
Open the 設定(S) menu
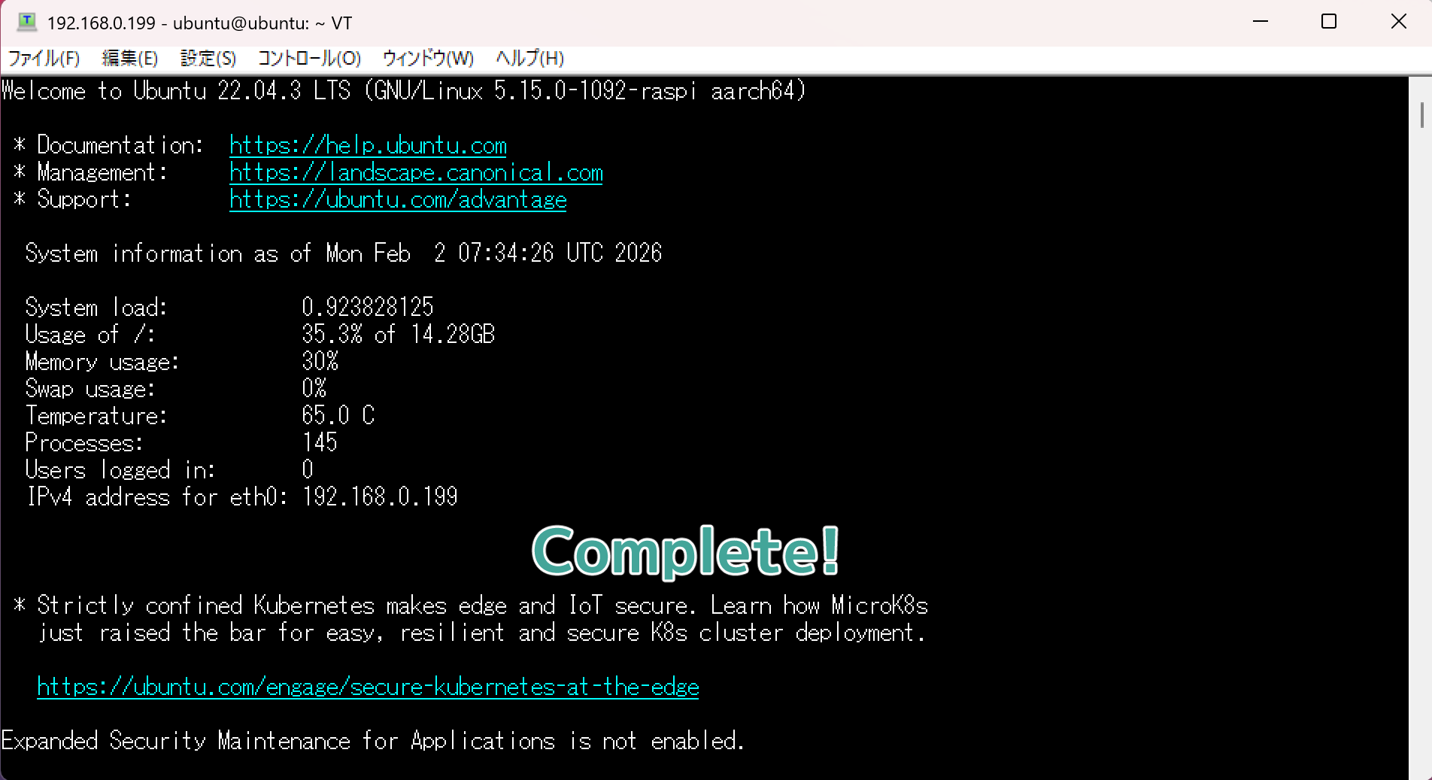[208, 59]
